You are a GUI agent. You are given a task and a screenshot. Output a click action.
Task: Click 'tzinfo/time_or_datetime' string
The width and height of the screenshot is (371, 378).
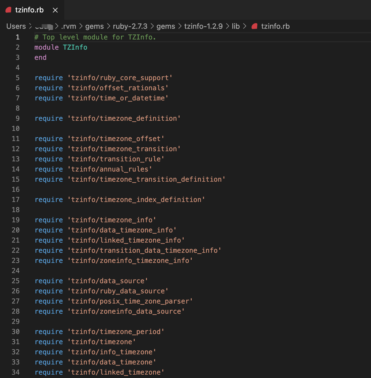click(118, 98)
